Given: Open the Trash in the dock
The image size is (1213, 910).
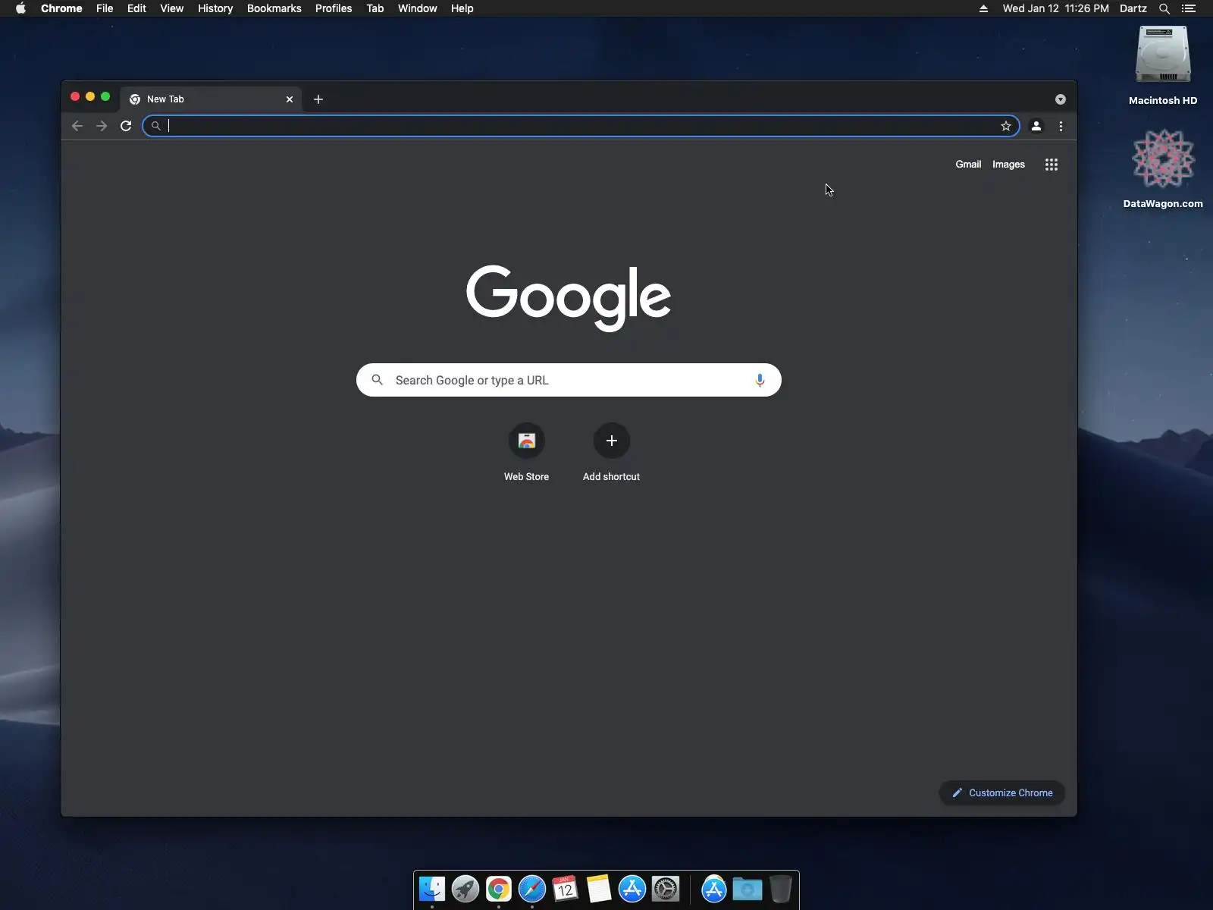Looking at the screenshot, I should pos(781,889).
